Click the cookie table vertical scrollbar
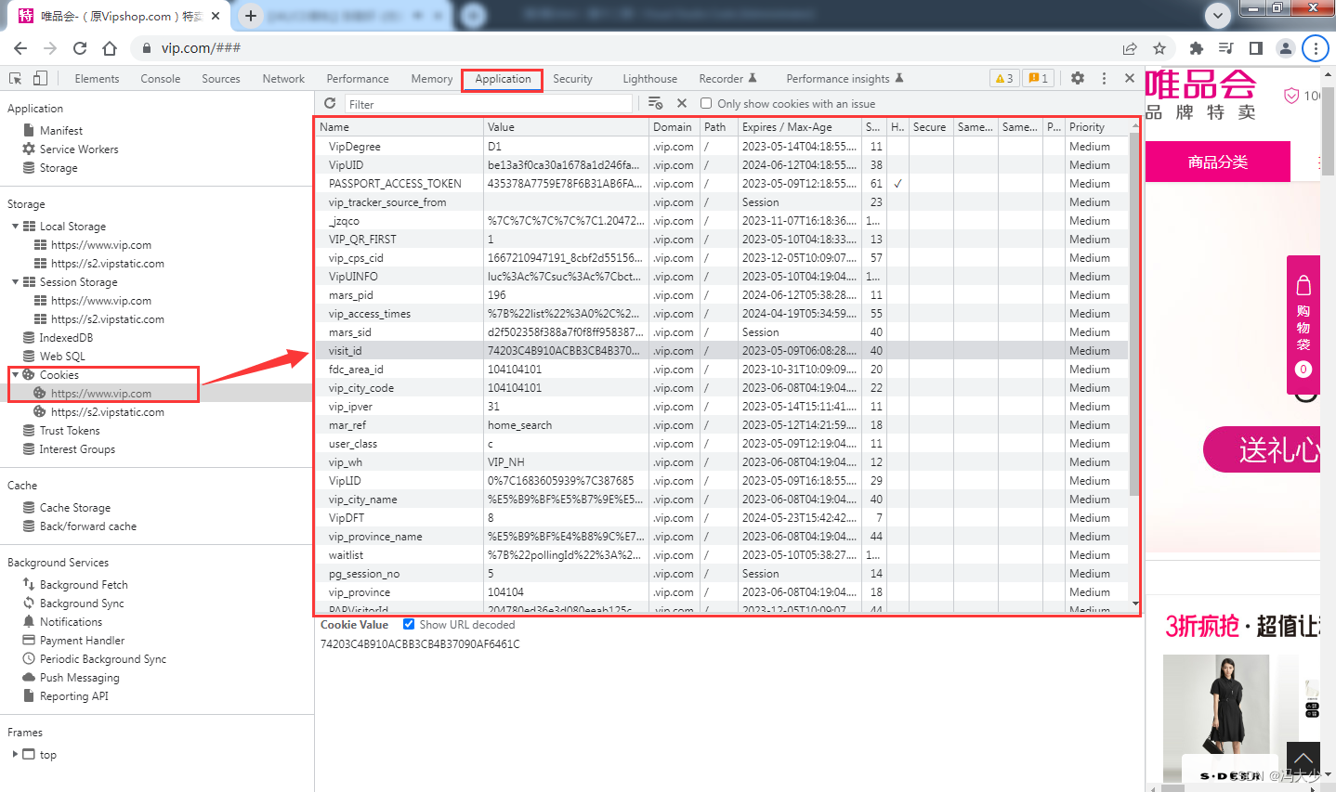 tap(1134, 316)
